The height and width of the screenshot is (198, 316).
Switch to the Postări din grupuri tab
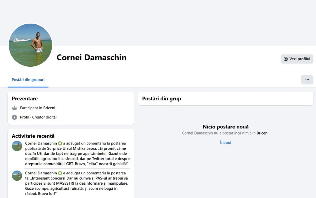tap(28, 80)
